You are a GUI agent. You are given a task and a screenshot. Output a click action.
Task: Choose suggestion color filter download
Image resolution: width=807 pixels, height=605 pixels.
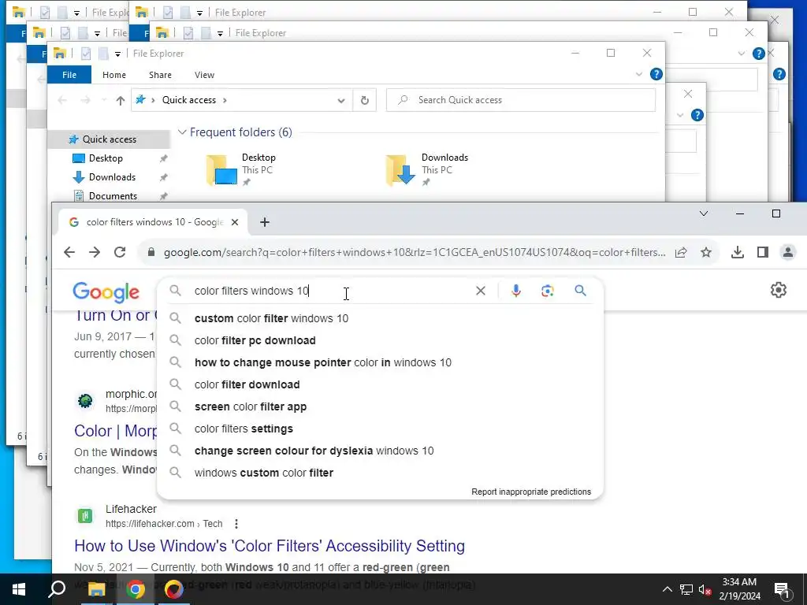[x=380, y=384]
